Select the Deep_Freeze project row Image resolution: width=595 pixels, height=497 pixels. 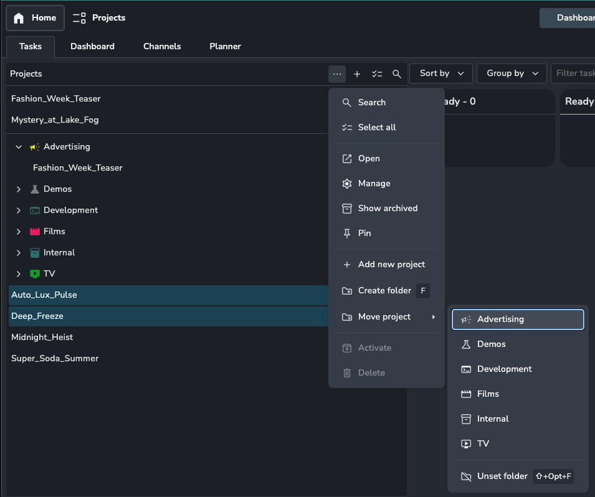(168, 316)
